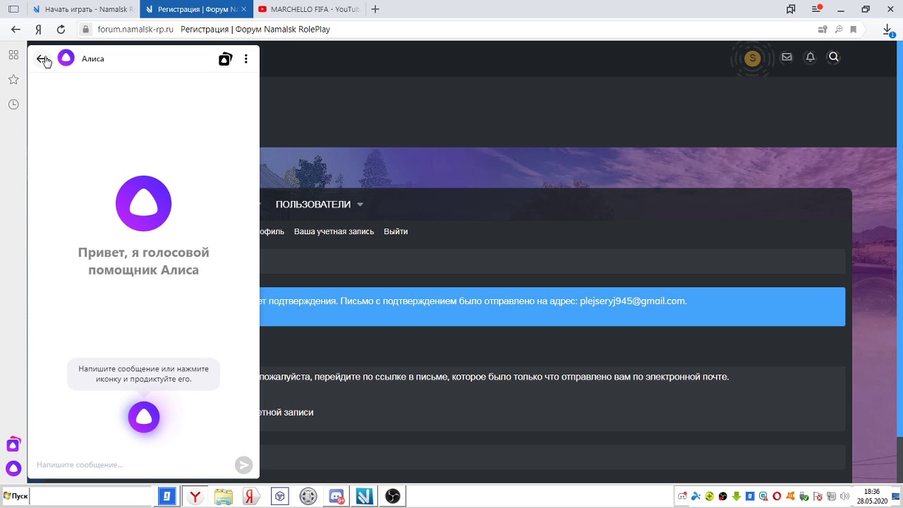This screenshot has width=903, height=508.
Task: Open the browser main menu icon with red dot
Action: point(816,9)
